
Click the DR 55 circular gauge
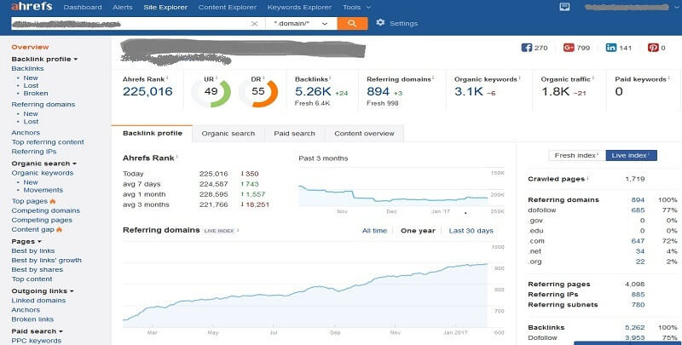pos(258,93)
